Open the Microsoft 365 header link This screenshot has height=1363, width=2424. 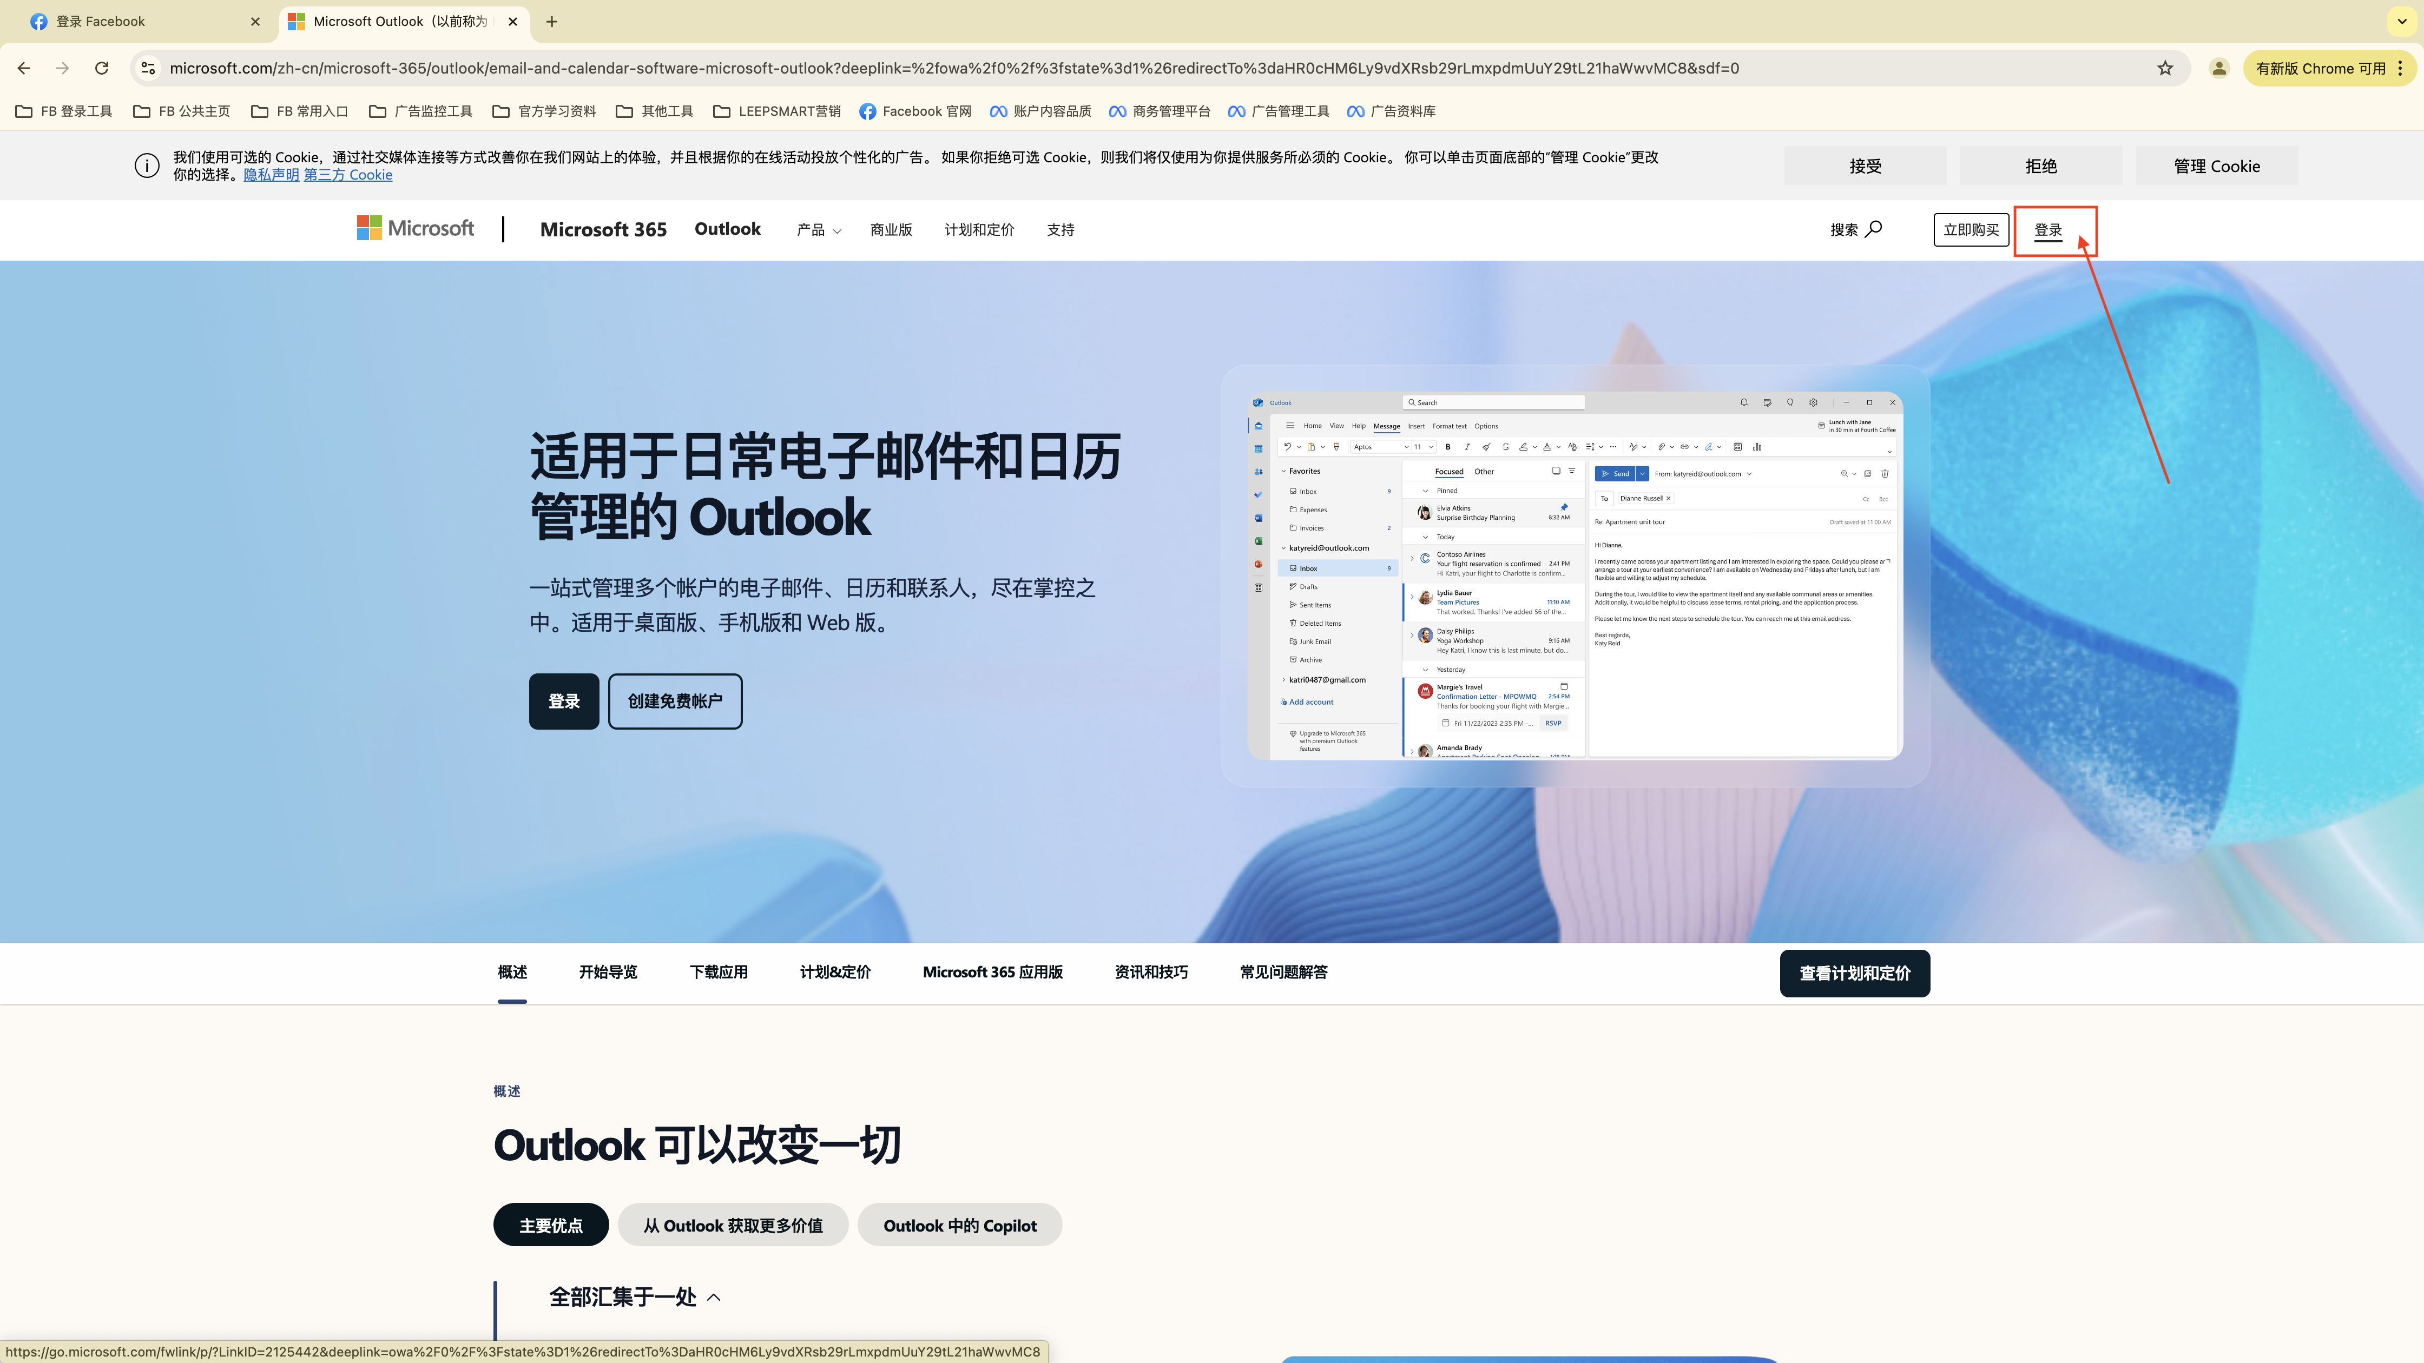[603, 229]
